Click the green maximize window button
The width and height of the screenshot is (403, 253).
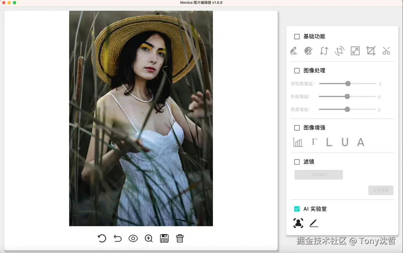tap(14, 3)
